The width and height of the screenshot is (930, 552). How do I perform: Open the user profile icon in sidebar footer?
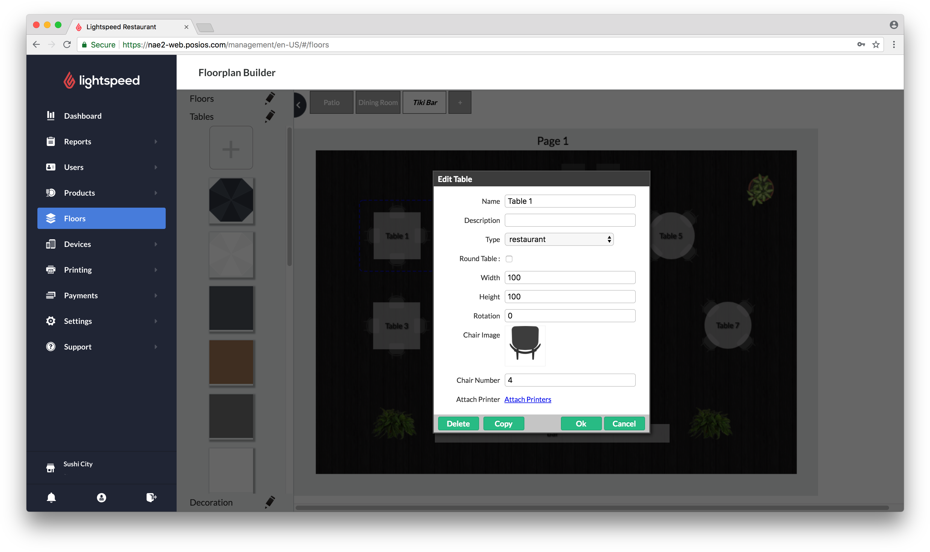(x=101, y=497)
